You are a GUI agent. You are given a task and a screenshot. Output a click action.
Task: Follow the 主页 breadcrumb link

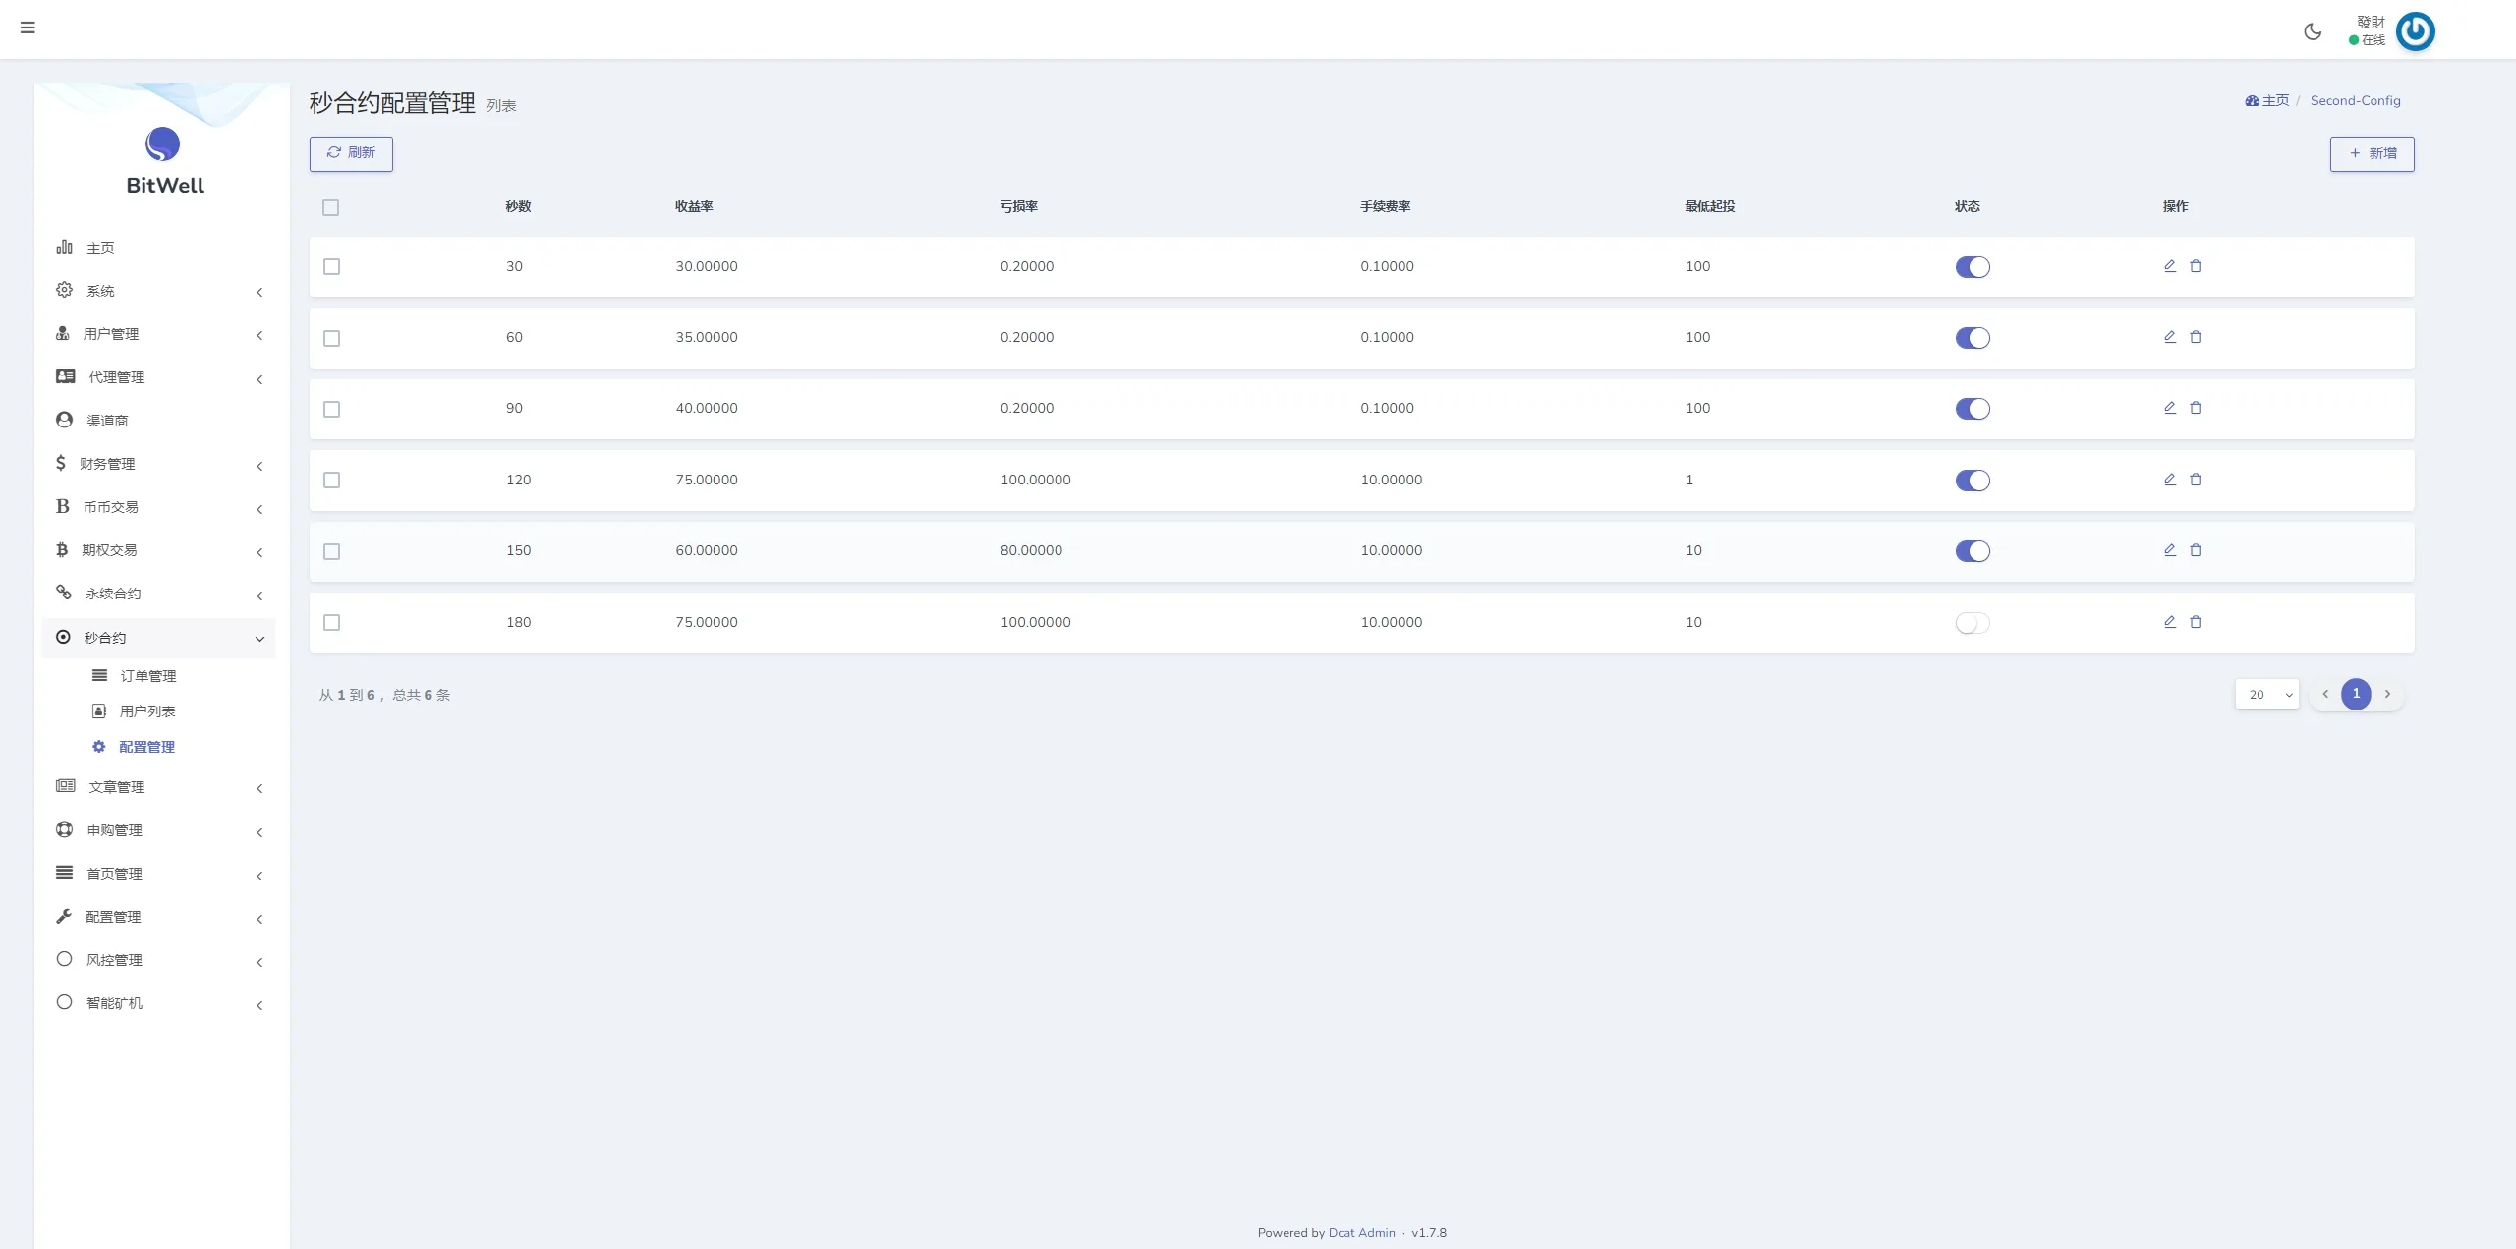[x=2275, y=101]
